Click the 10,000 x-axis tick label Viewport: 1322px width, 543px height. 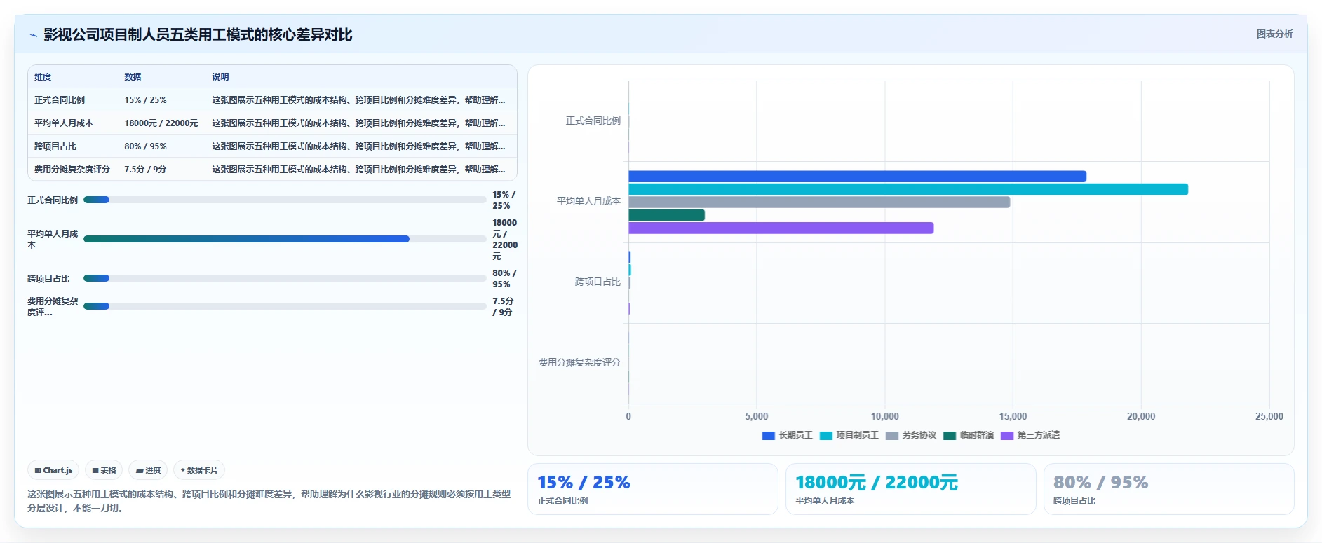(884, 416)
